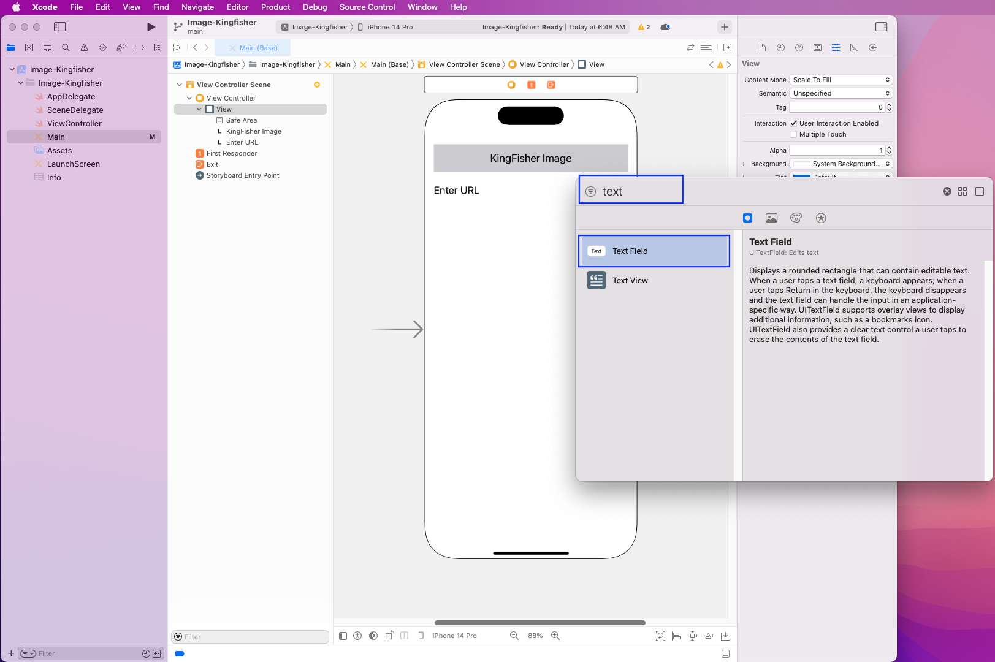Screen dimensions: 995x662
Task: Toggle the navigator sidebar icon
Action: tap(59, 27)
